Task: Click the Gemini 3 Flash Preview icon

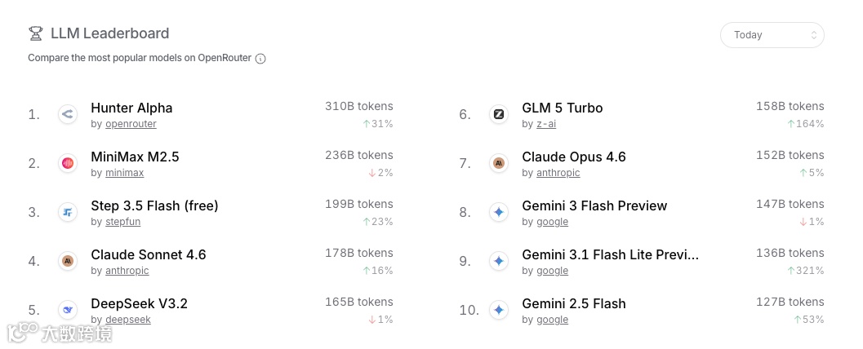Action: point(499,212)
